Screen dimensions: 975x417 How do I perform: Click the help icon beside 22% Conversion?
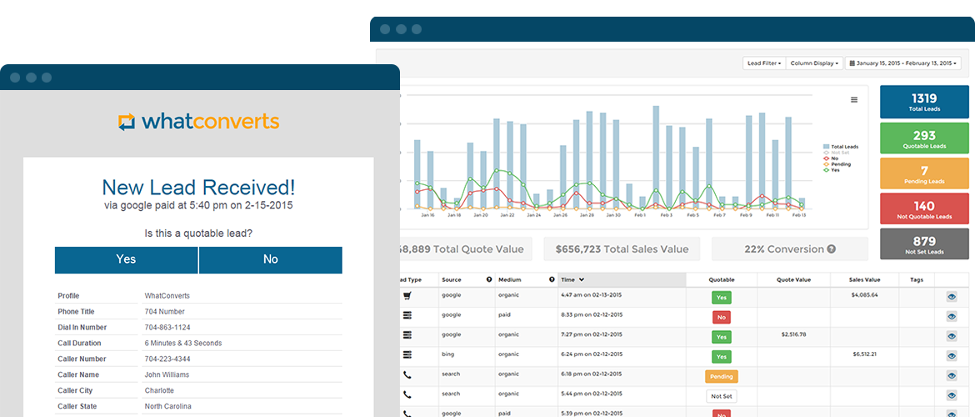(x=832, y=249)
